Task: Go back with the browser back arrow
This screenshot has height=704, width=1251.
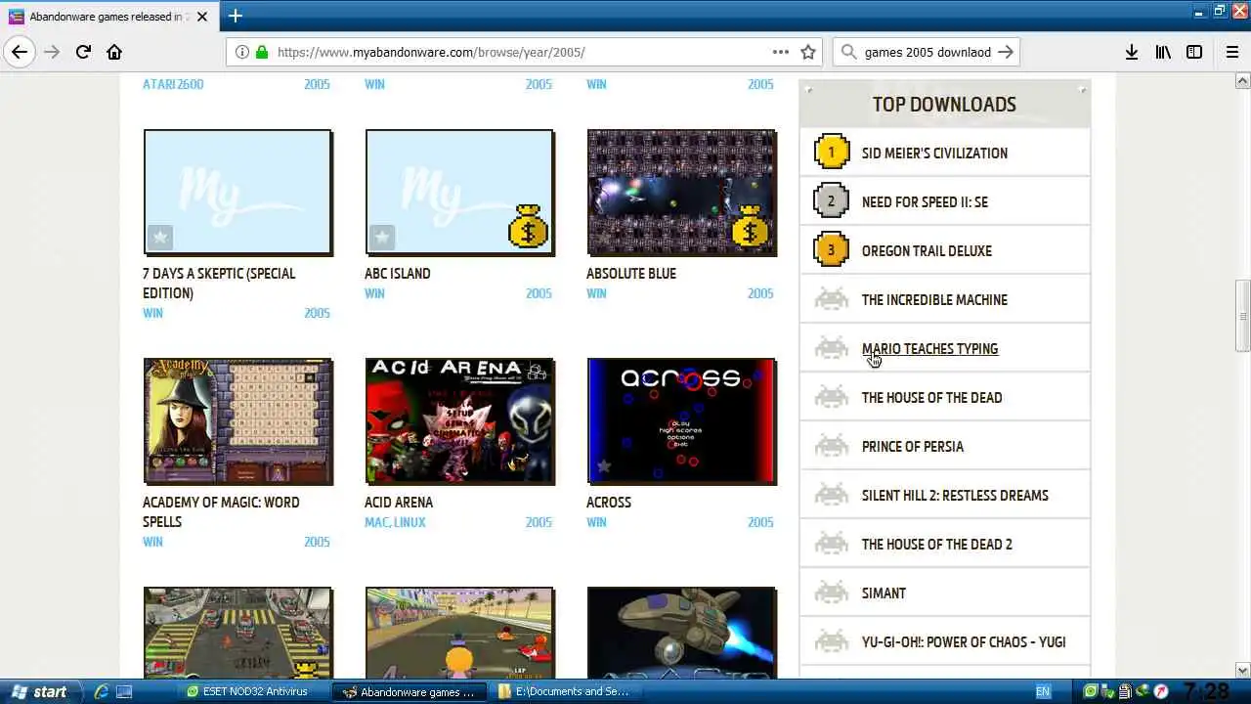Action: [x=20, y=52]
